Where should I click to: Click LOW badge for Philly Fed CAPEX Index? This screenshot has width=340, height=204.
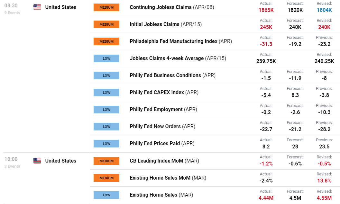106,93
